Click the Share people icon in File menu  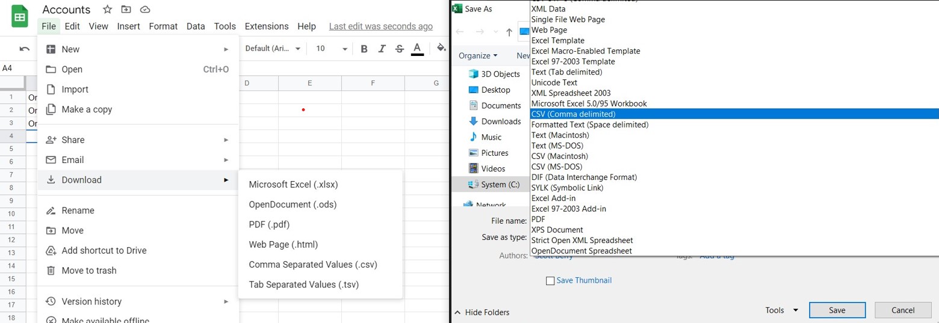point(51,140)
